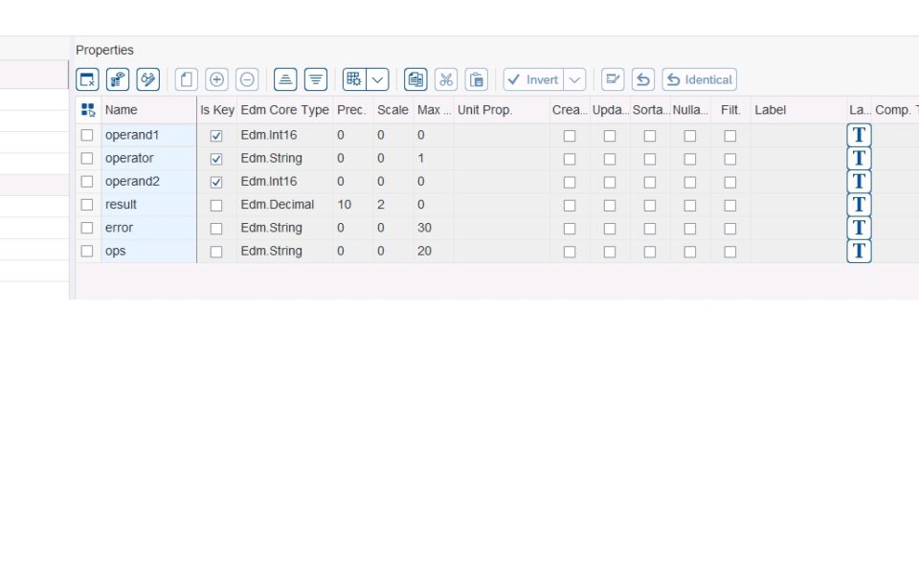Open layout settings grid-gear icon
The width and height of the screenshot is (919, 578).
tap(354, 79)
